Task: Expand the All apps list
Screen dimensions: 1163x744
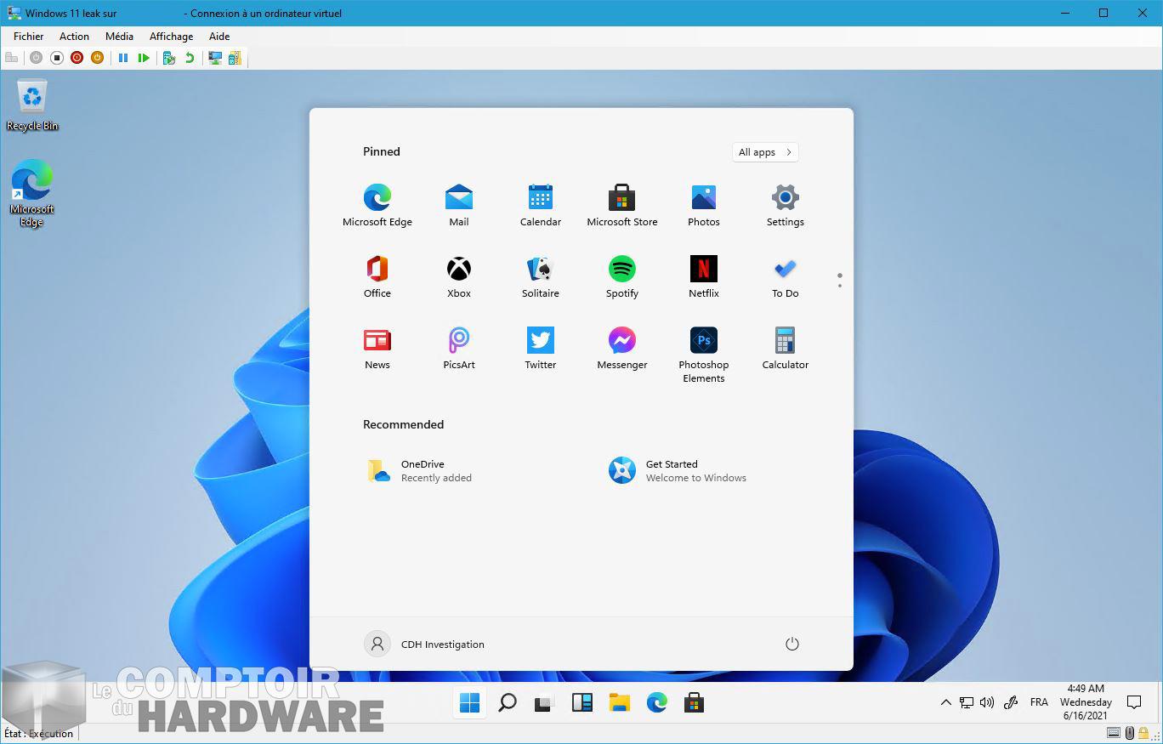Action: click(x=764, y=152)
